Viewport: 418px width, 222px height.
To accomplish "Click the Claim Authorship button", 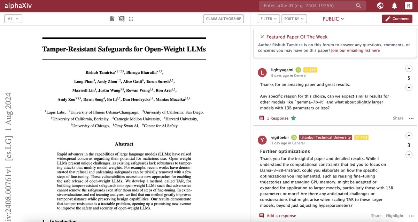I will coord(223,19).
